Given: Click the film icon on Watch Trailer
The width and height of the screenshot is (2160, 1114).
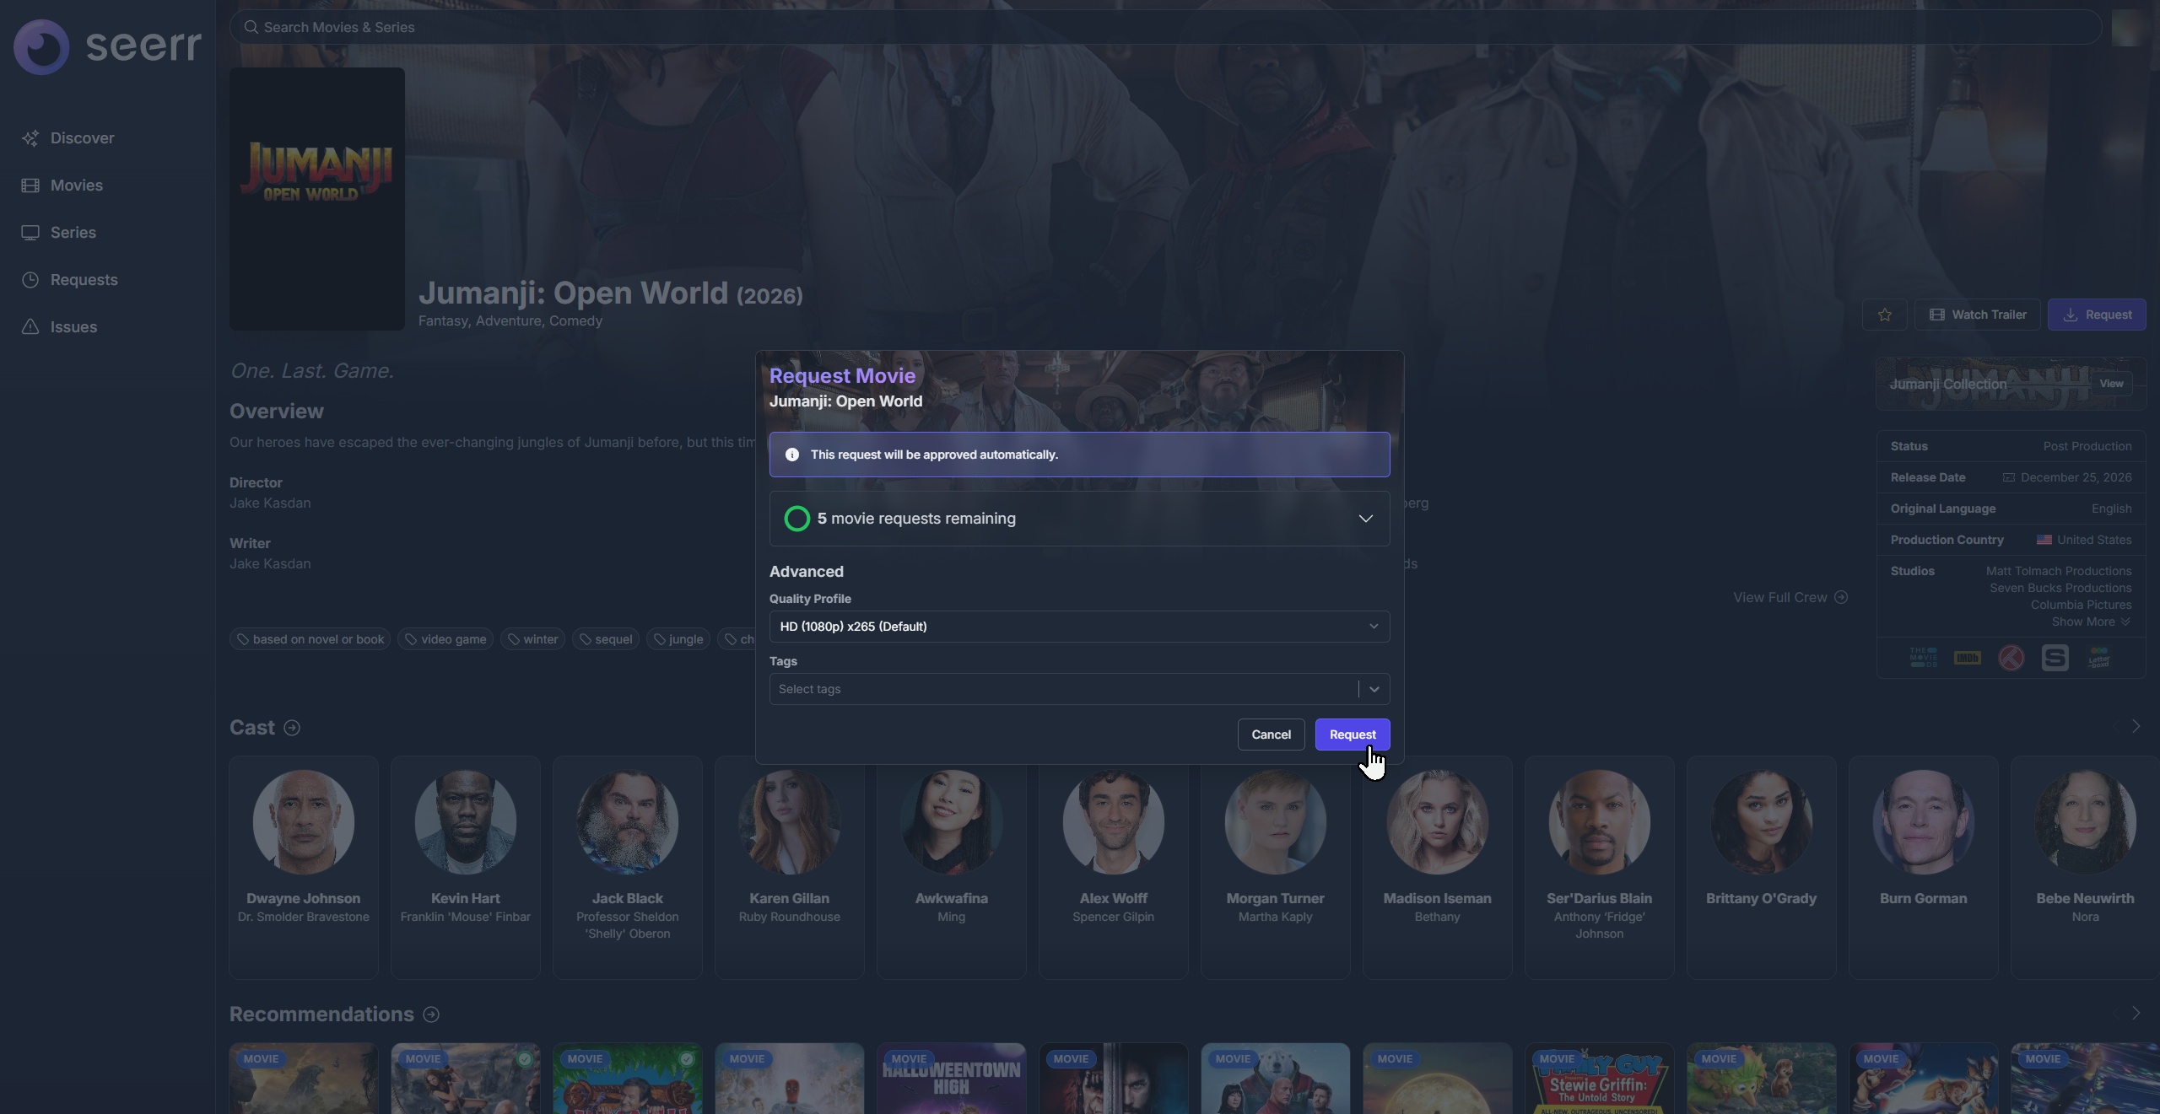Looking at the screenshot, I should pyautogui.click(x=1937, y=315).
